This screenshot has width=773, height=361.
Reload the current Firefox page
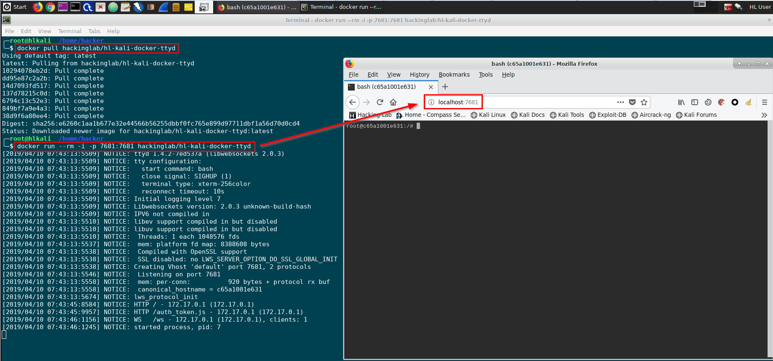coord(380,102)
